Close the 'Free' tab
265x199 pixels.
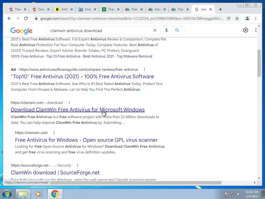click(142, 9)
